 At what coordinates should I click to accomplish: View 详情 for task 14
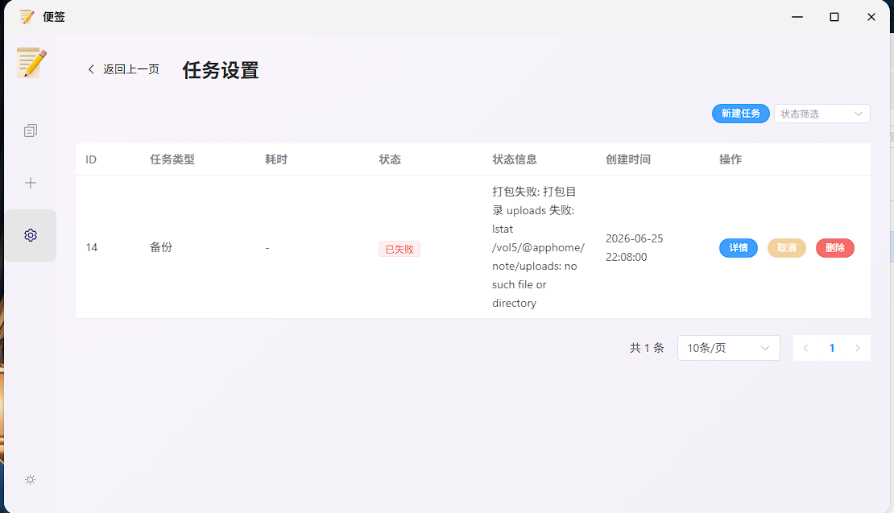739,248
